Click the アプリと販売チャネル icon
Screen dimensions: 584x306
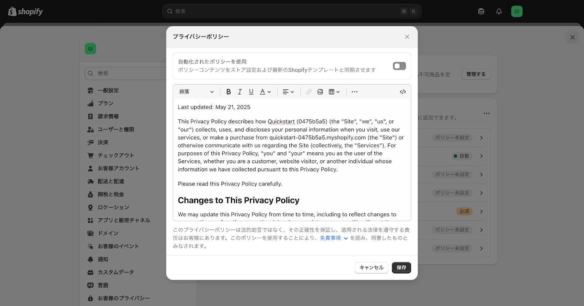click(x=91, y=220)
